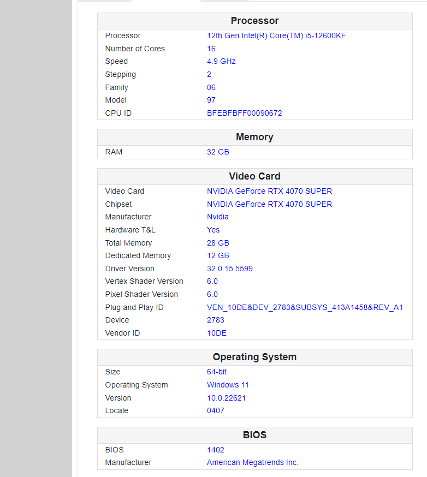Select the Stepping value 2

pos(209,75)
